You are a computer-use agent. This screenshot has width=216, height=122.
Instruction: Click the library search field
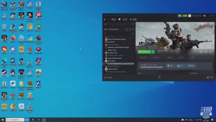point(117,34)
